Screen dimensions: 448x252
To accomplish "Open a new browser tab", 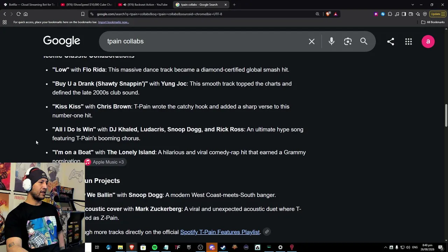I will (234, 5).
